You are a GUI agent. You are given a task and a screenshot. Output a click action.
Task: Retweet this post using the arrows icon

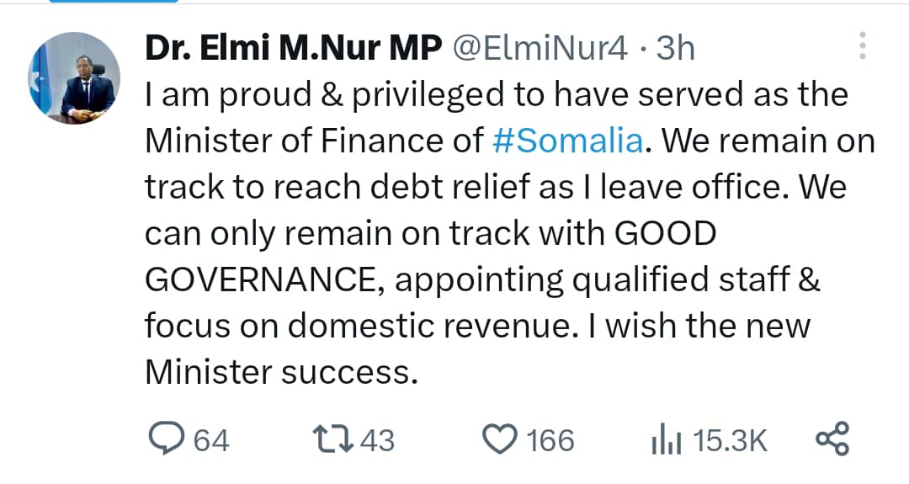tap(332, 439)
